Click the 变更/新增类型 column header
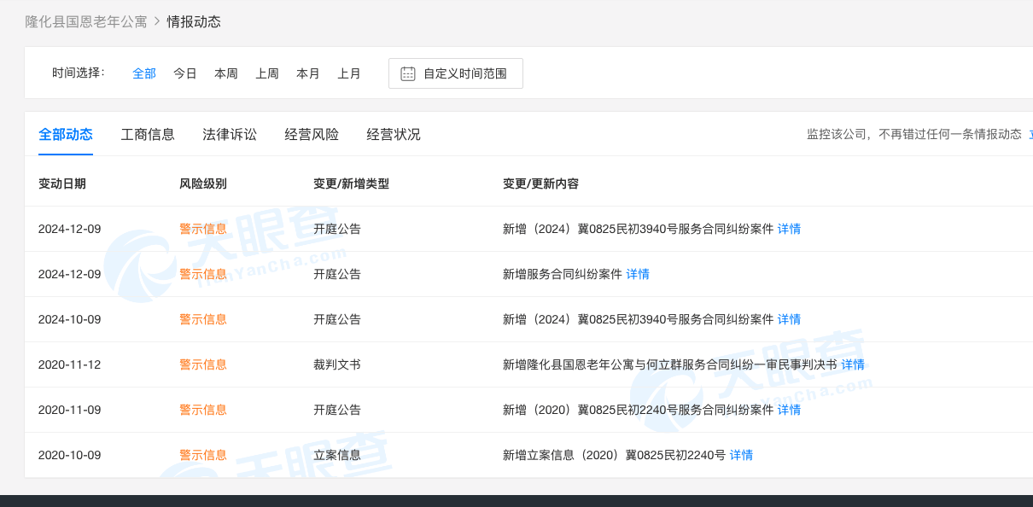The width and height of the screenshot is (1033, 507). (351, 184)
